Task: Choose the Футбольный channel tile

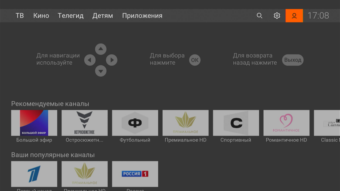Action: (135, 123)
